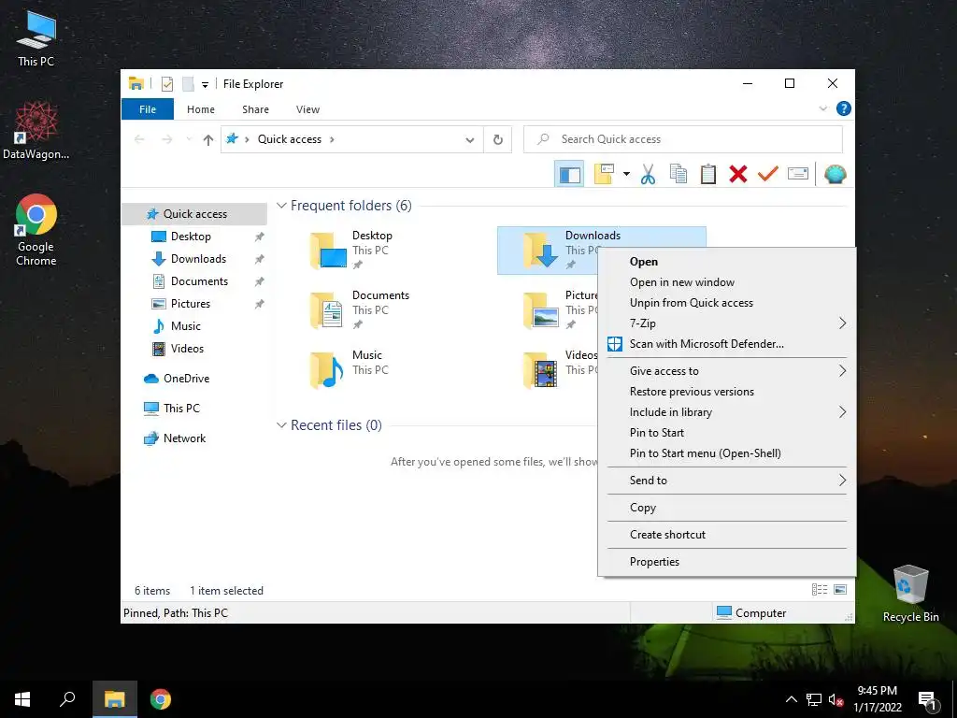Click the blue Help question mark icon

pos(844,108)
